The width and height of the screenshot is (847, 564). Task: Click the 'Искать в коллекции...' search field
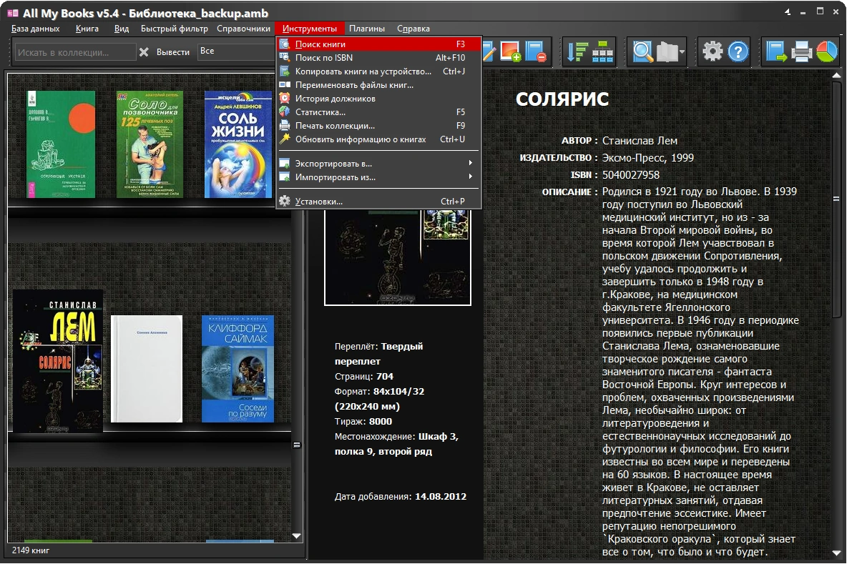click(x=75, y=52)
